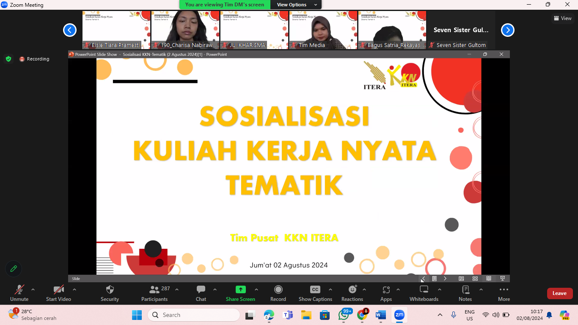Enable Show Captions
The height and width of the screenshot is (325, 578).
coord(315,290)
